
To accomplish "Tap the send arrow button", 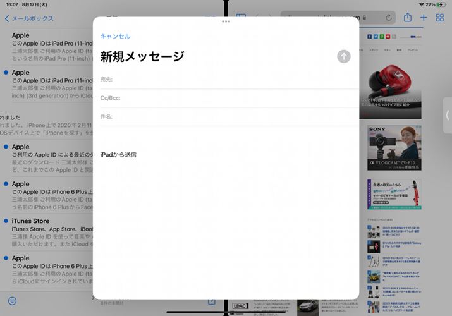I will [x=343, y=56].
